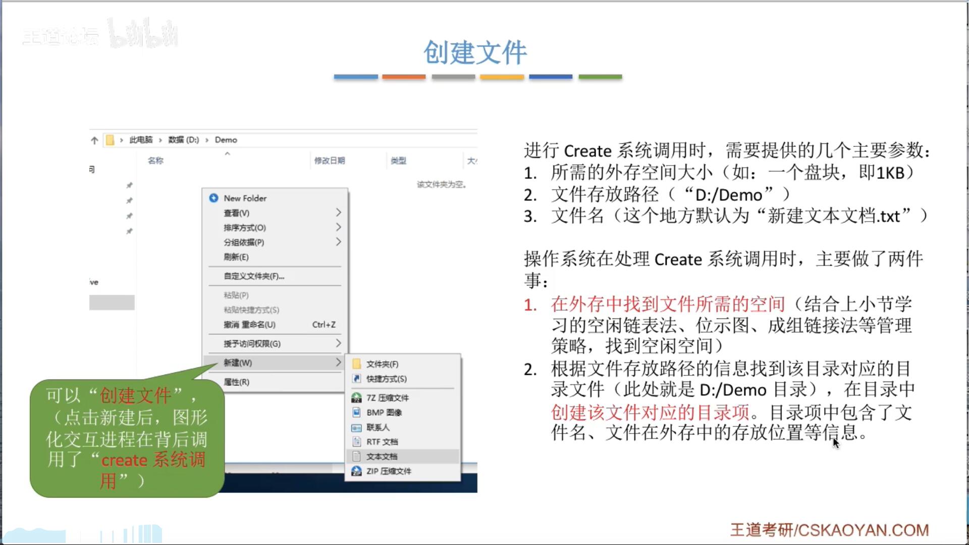
Task: Click the 文件夹(F) folder icon in submenu
Action: tap(356, 364)
